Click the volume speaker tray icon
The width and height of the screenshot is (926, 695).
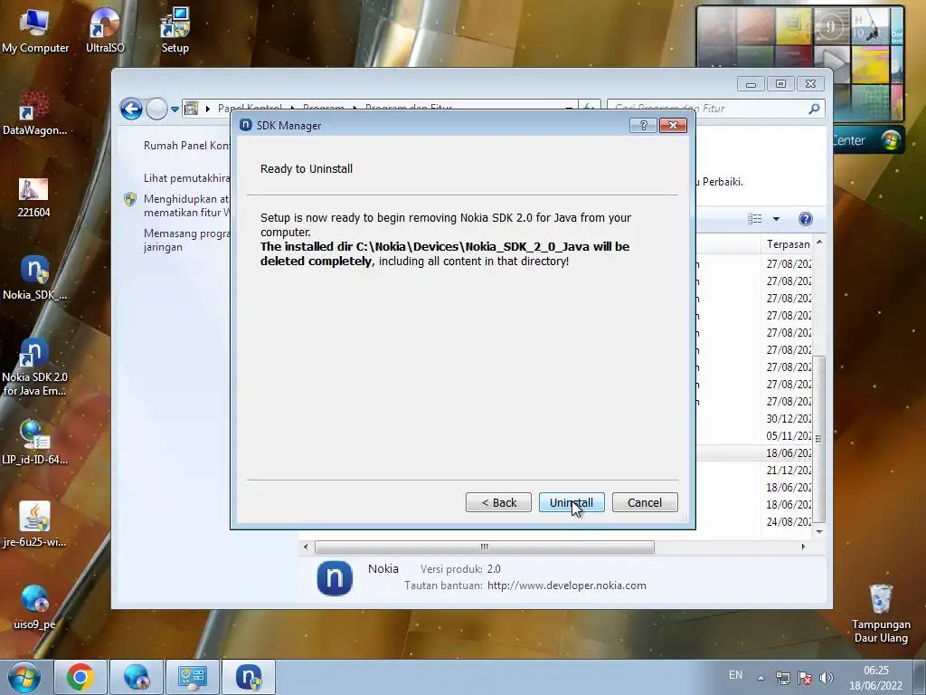click(x=827, y=678)
